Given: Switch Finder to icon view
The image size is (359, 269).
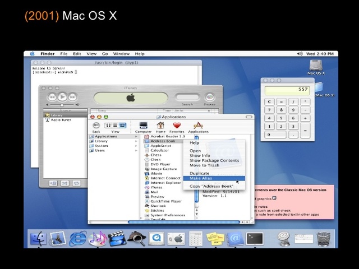Looking at the screenshot, I should 108,125.
